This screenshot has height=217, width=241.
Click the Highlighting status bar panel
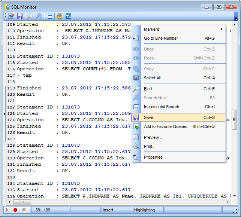tap(144, 210)
